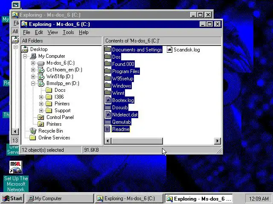Click the Desktop icon in the folder tree

tap(25, 49)
